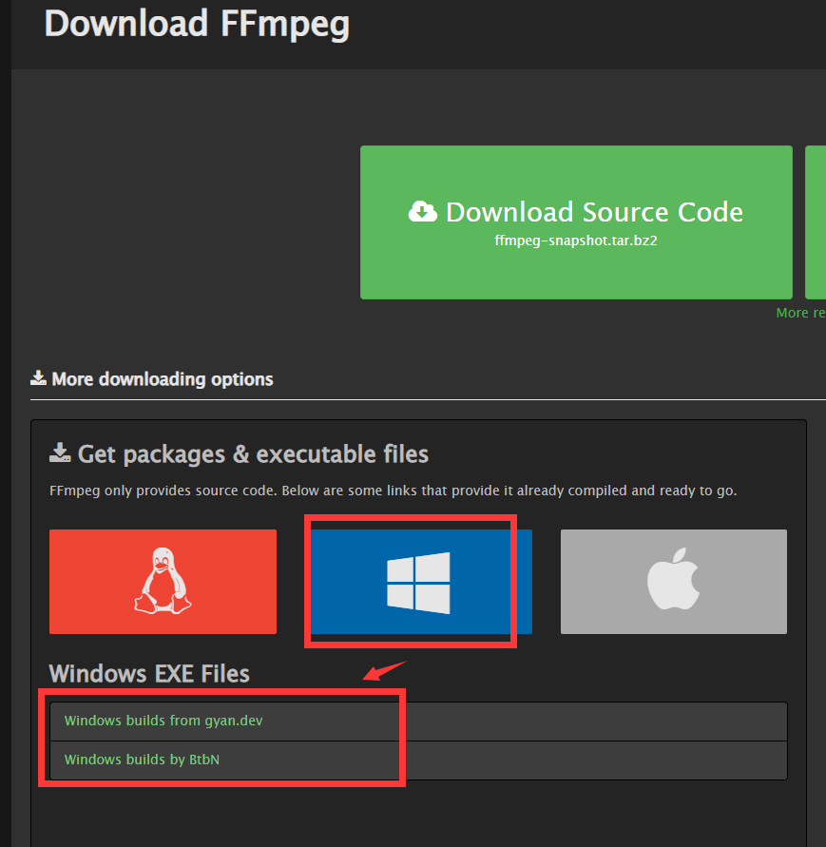Click the ffmpeg-snapshot.tar.bz2 filename text
Image resolution: width=826 pixels, height=847 pixels.
[575, 241]
